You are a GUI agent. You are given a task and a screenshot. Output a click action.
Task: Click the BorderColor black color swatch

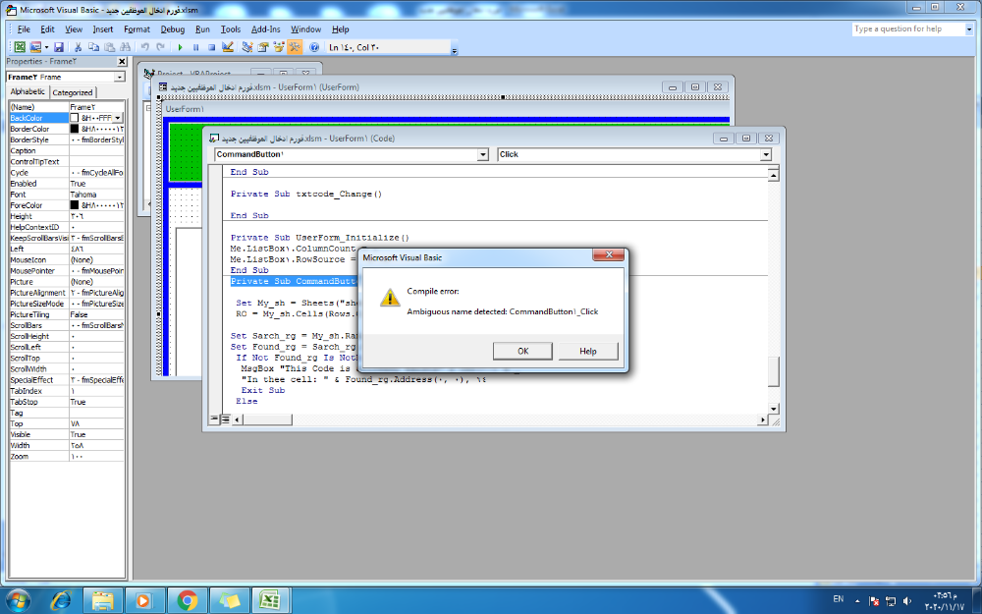pyautogui.click(x=74, y=129)
